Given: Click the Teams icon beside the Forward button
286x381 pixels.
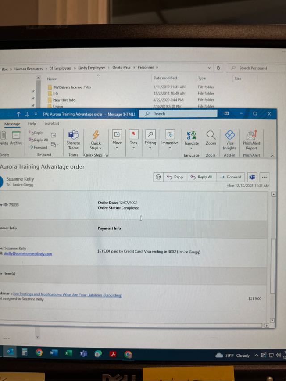Looking at the screenshot, I should pyautogui.click(x=252, y=177).
